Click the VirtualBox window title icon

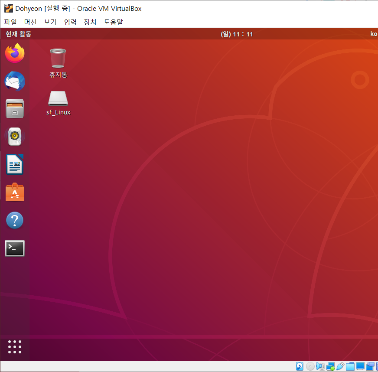pos(8,8)
